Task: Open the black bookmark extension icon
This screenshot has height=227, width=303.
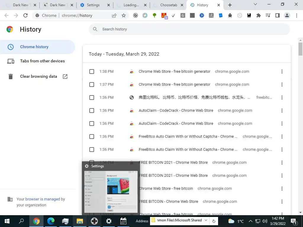Action: 249,15
